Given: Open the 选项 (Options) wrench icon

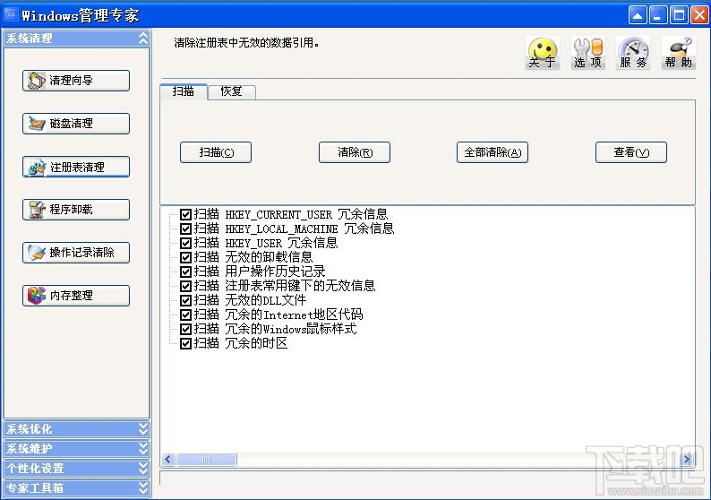Looking at the screenshot, I should click(x=587, y=52).
